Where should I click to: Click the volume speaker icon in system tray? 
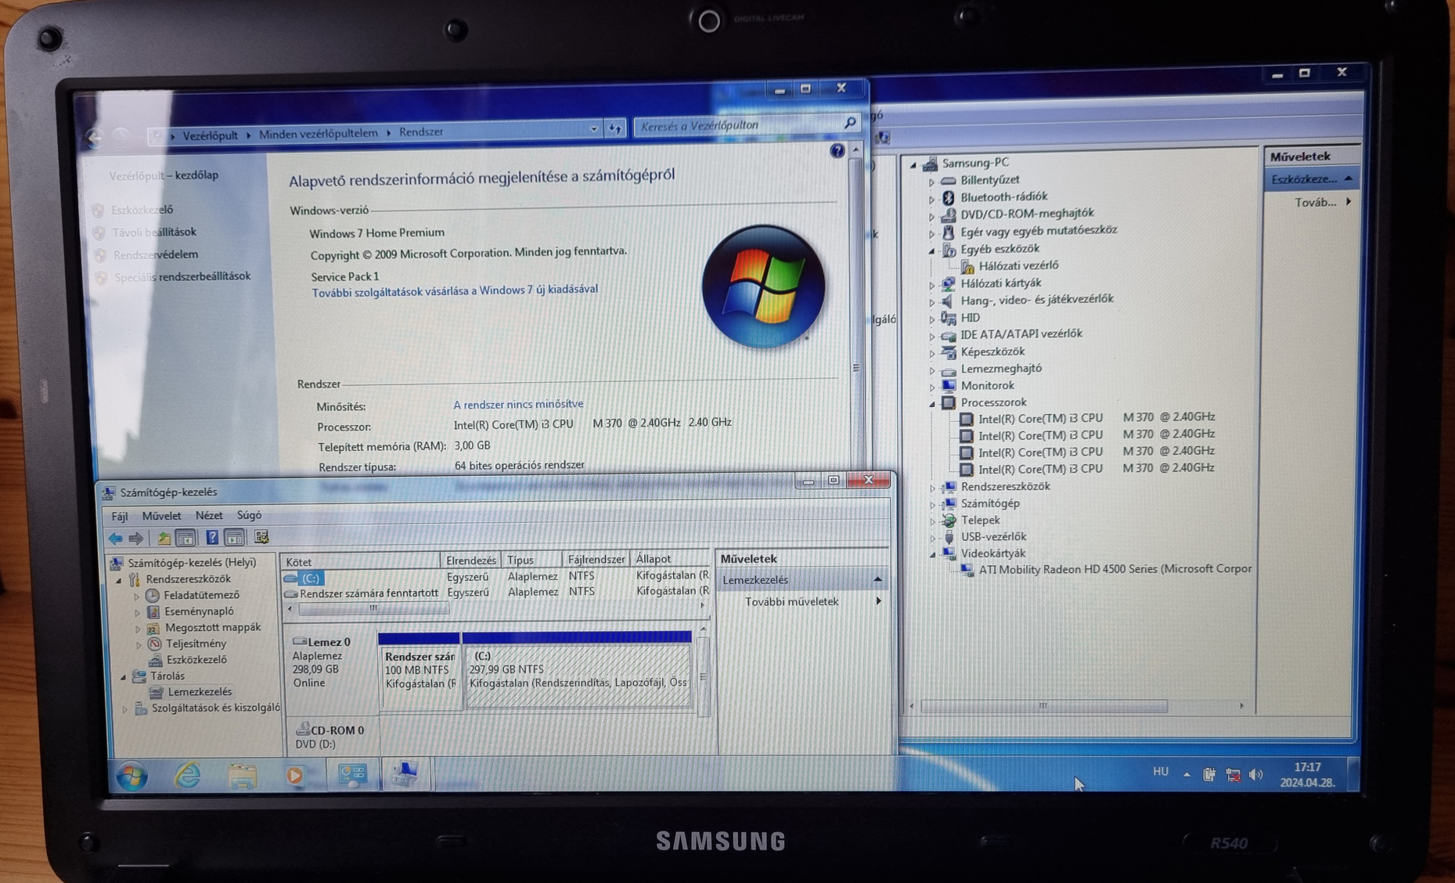[x=1255, y=775]
